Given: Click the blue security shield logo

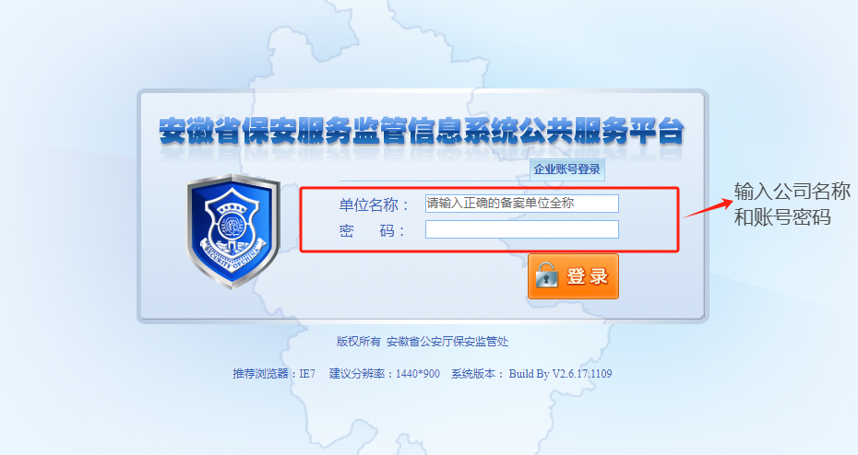Looking at the screenshot, I should pyautogui.click(x=233, y=231).
